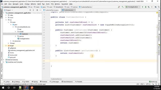161x90 pixels.
Task: Run with coverage icon in toolbar
Action: (149, 7)
